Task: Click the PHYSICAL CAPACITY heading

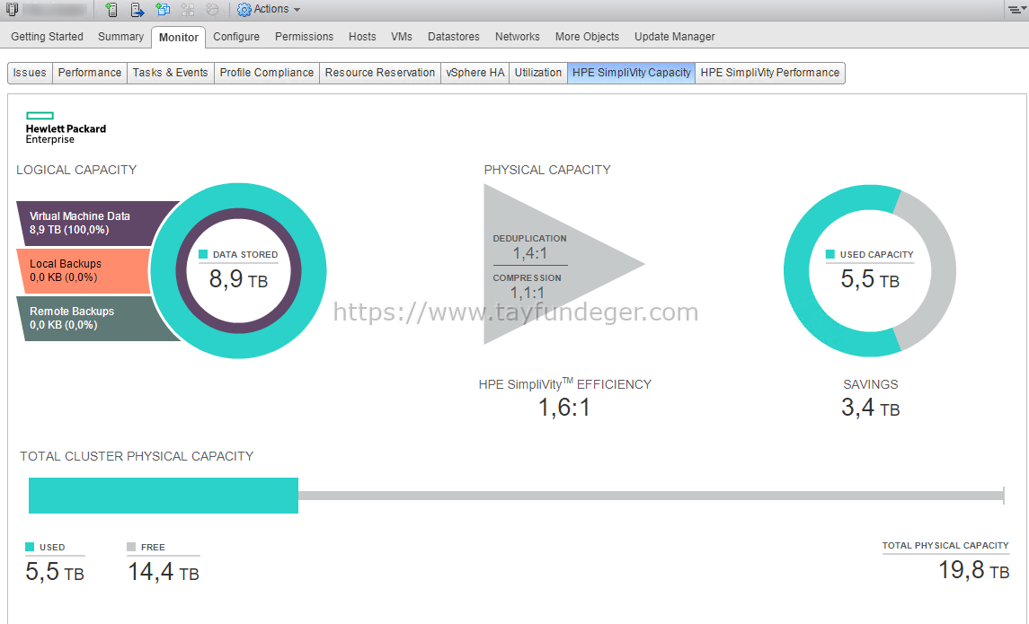Action: (x=547, y=170)
